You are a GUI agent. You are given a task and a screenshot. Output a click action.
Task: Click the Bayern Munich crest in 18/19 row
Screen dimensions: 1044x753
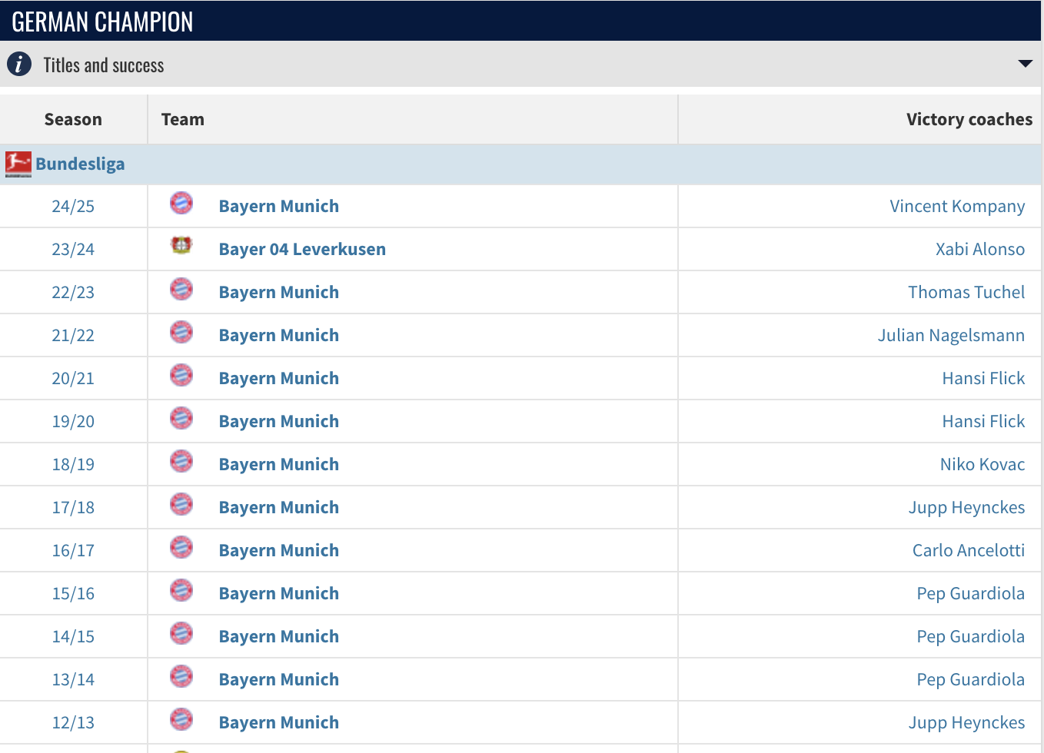[181, 461]
